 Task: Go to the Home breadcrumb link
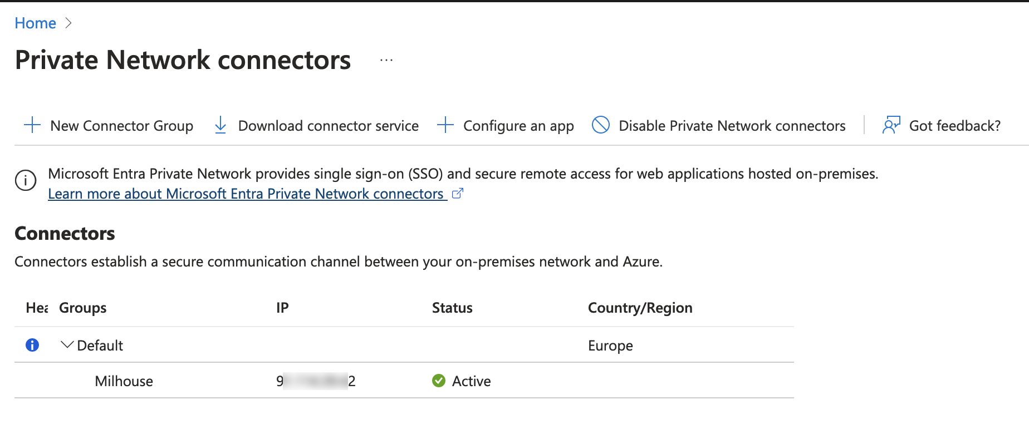[x=35, y=23]
